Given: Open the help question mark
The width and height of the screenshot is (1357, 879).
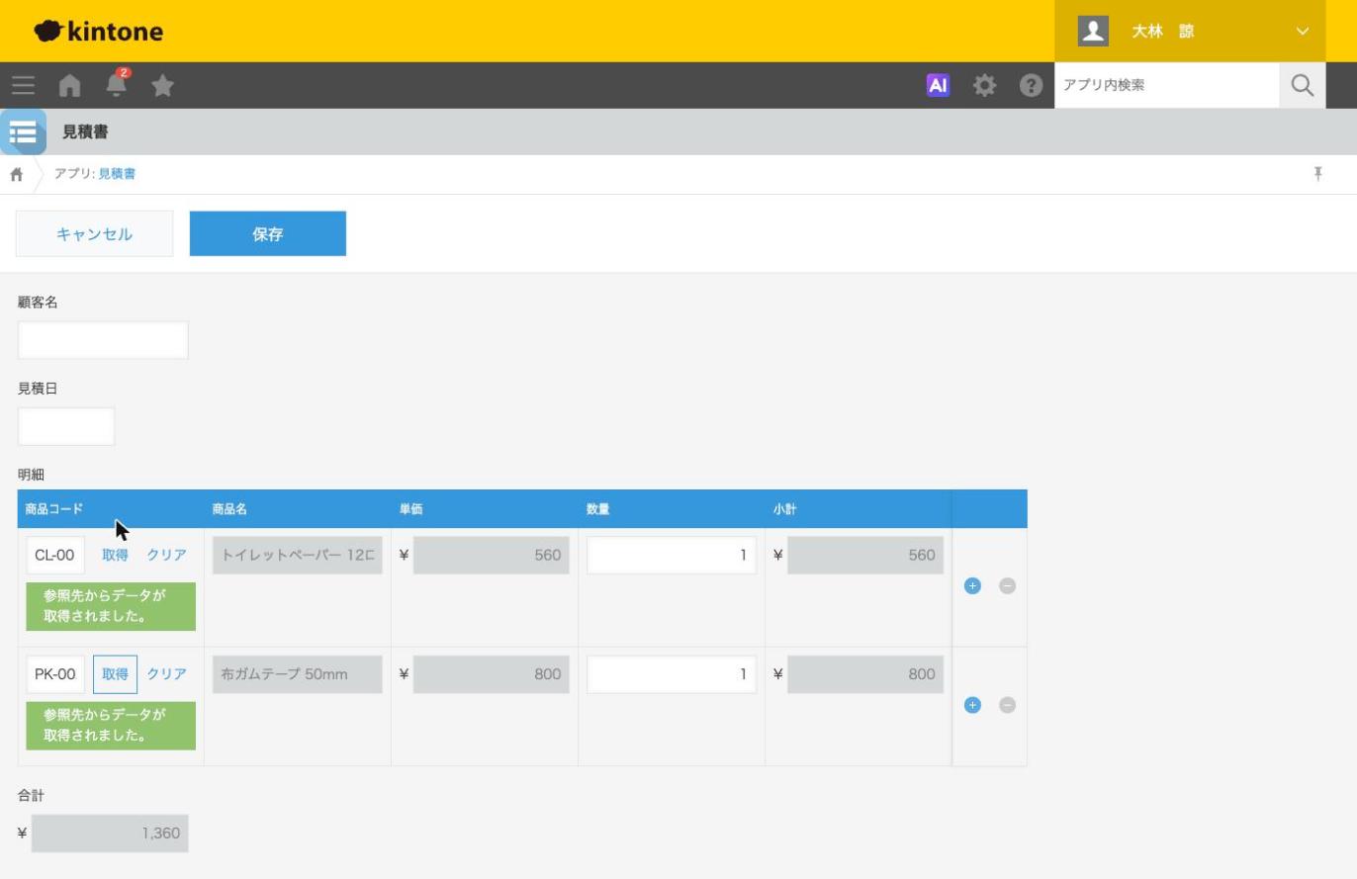Looking at the screenshot, I should [x=1031, y=86].
